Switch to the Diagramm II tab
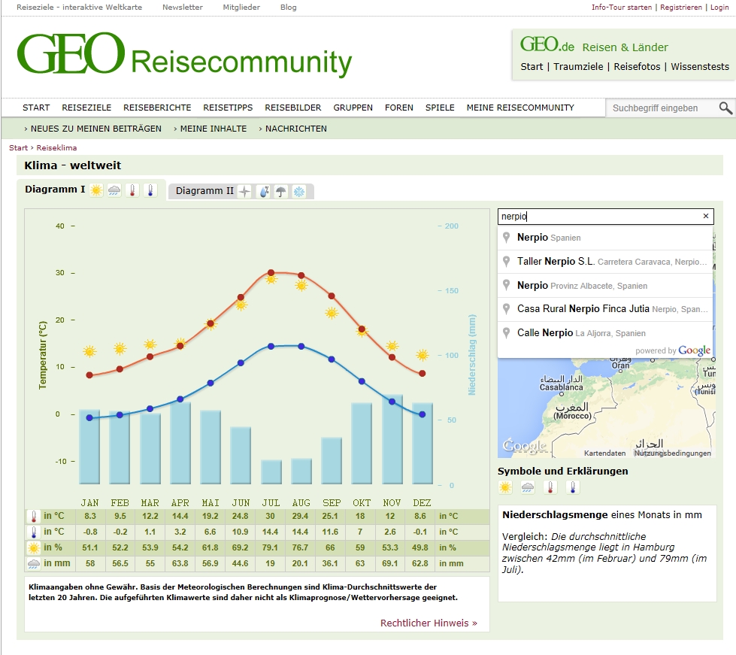 point(204,191)
